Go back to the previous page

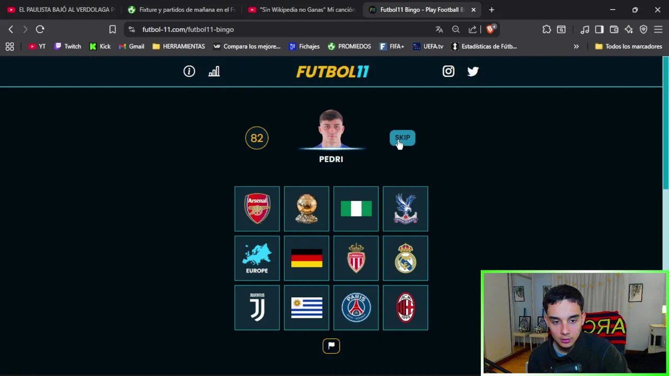click(11, 29)
